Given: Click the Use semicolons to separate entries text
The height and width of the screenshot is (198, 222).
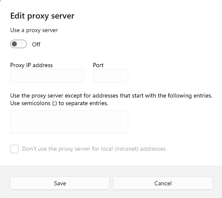Looking at the screenshot, I should point(59,103).
